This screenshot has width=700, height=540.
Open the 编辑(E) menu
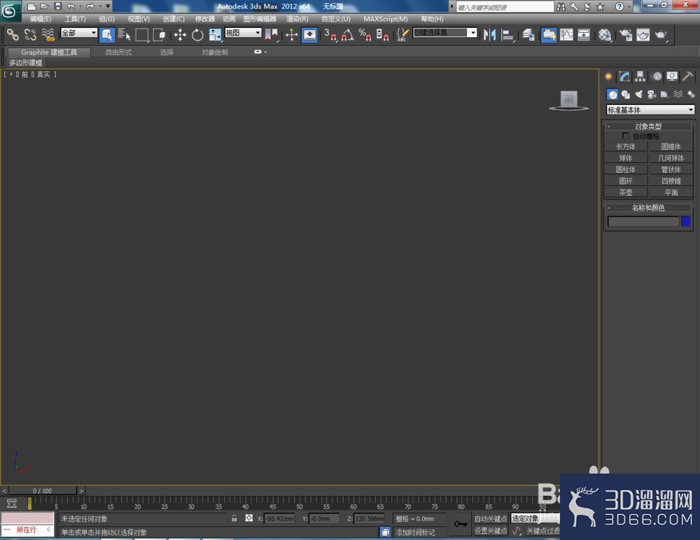[x=41, y=19]
